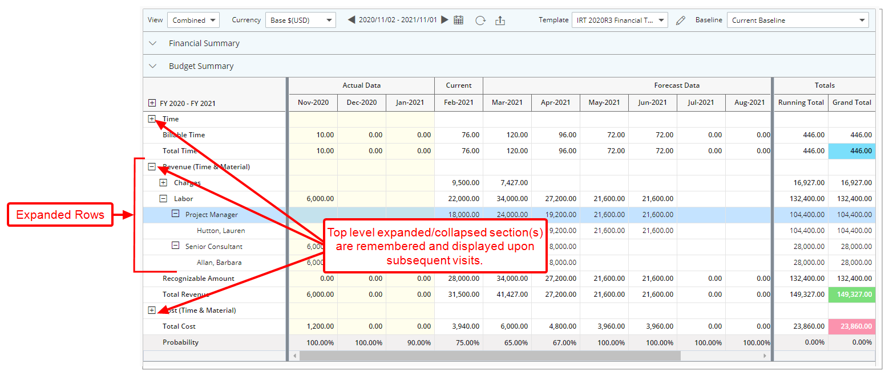Open the View dropdown set to Combined
Image resolution: width=889 pixels, height=376 pixels.
point(193,20)
